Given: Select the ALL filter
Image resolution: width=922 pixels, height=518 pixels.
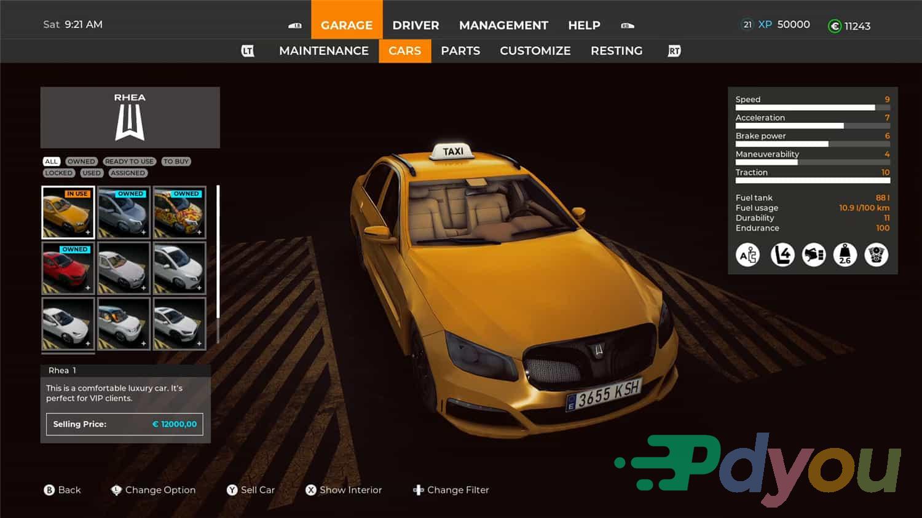Looking at the screenshot, I should pos(51,162).
